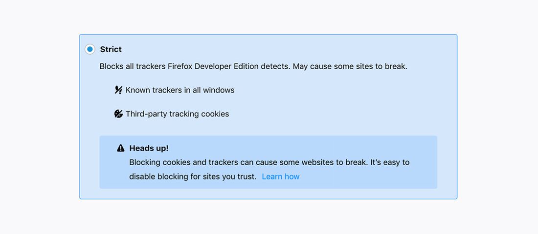The height and width of the screenshot is (234, 538).
Task: Click the Known trackers in all windows text
Action: [179, 90]
